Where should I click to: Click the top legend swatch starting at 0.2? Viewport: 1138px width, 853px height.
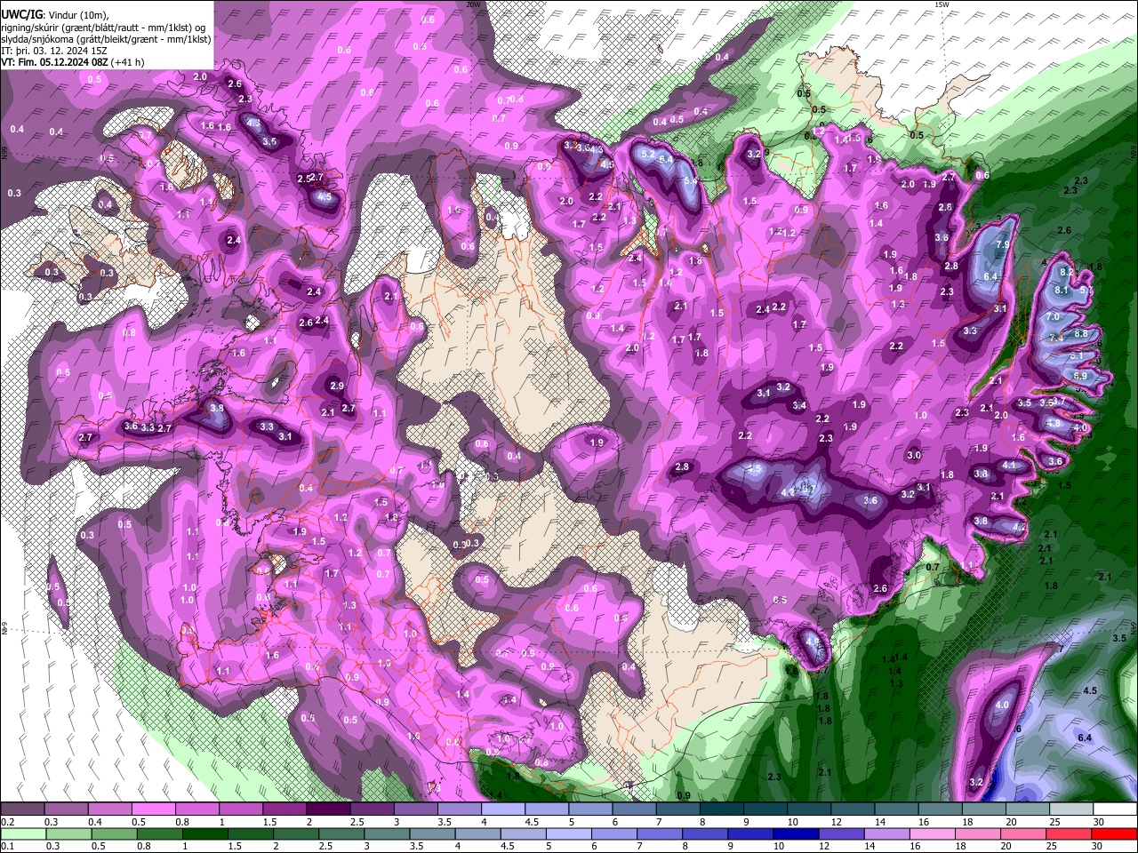pos(23,810)
